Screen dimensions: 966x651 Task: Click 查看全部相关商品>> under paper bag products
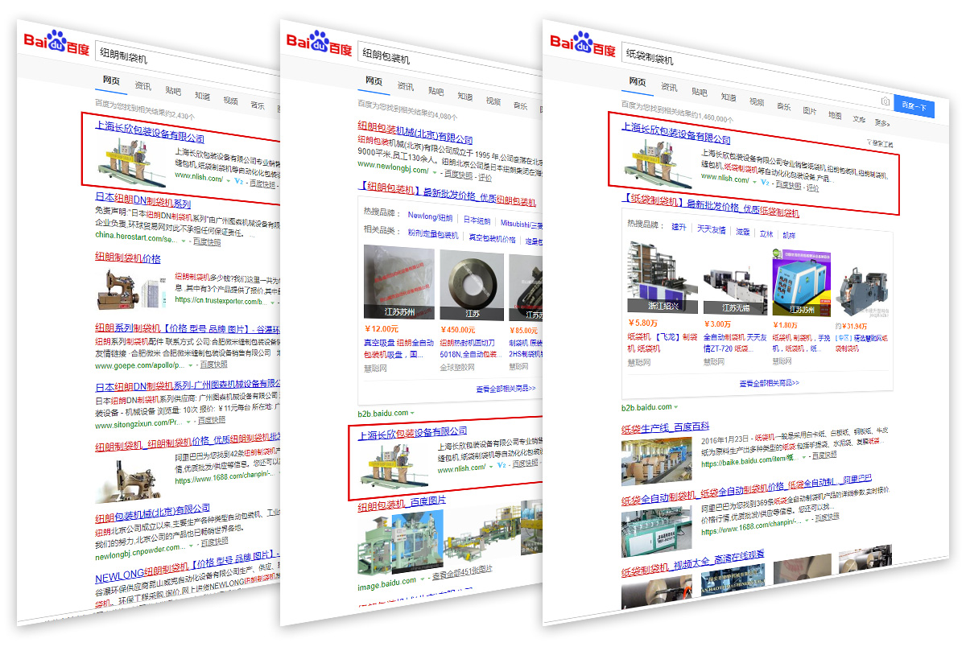click(769, 383)
